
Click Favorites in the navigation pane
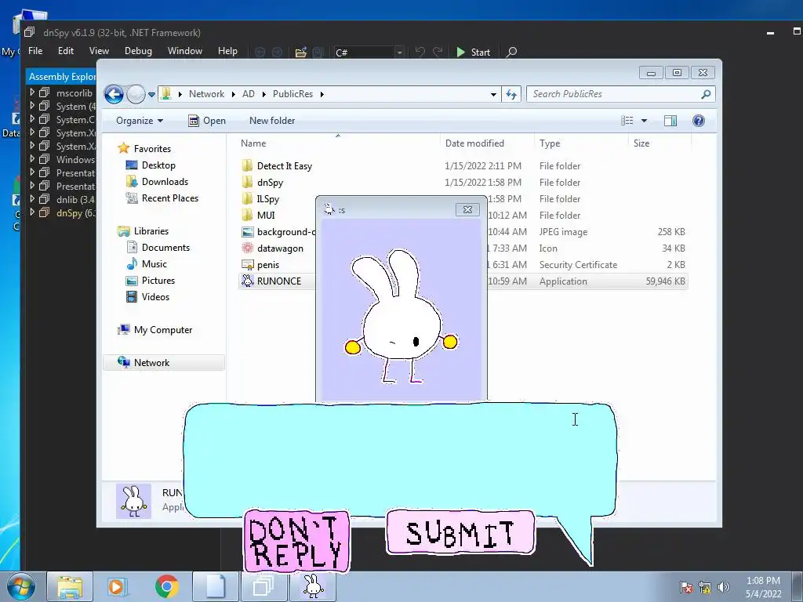[152, 148]
